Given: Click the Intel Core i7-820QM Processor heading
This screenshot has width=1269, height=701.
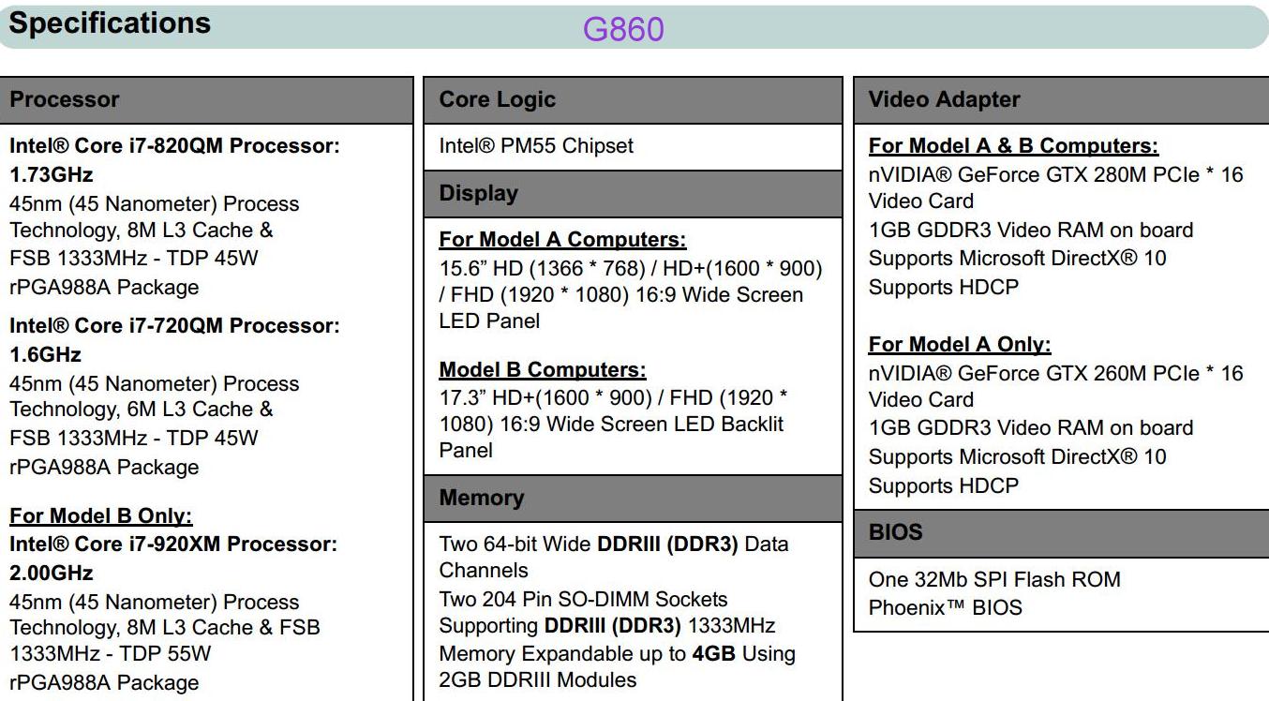Looking at the screenshot, I should pyautogui.click(x=175, y=160).
